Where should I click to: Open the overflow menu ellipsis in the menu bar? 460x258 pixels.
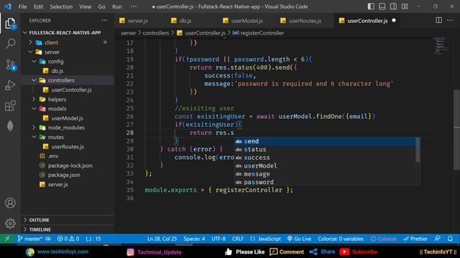[134, 6]
